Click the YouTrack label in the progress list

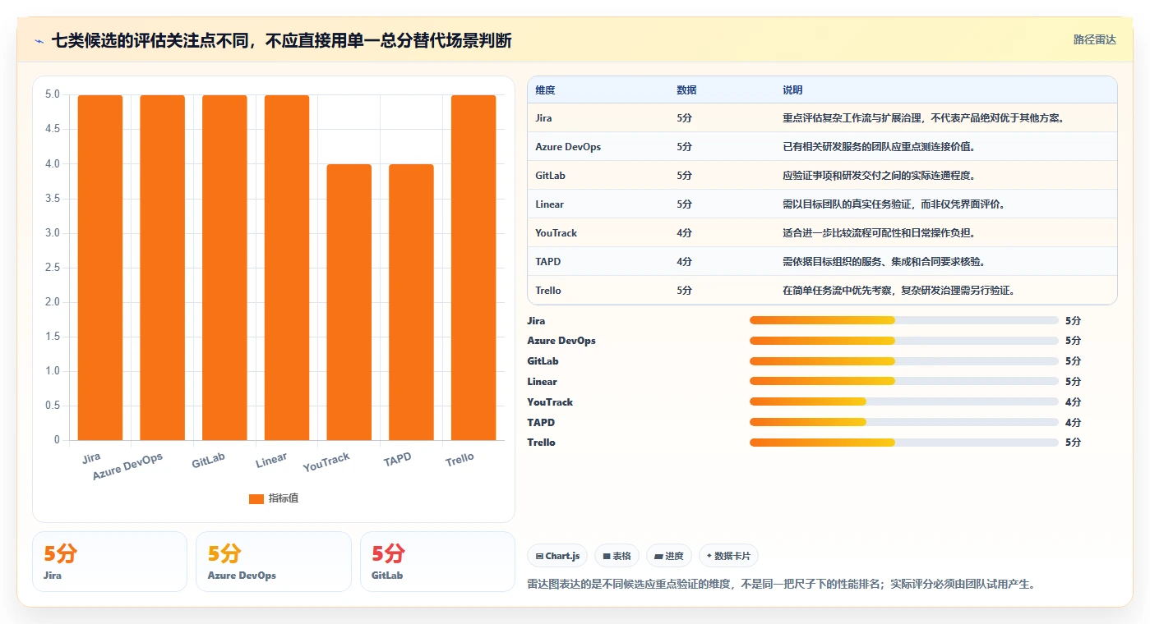pos(550,402)
